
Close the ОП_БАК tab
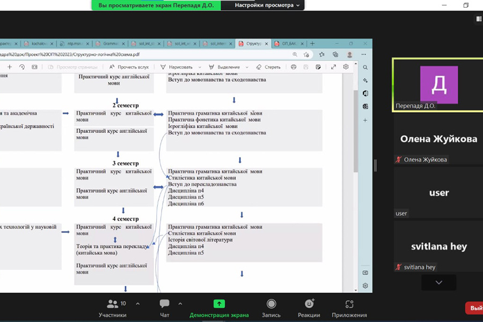pyautogui.click(x=302, y=44)
